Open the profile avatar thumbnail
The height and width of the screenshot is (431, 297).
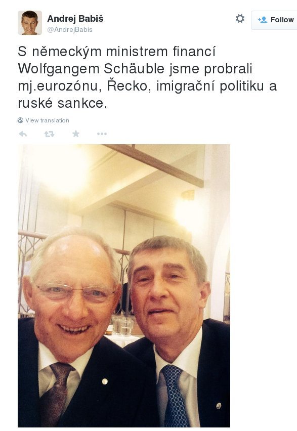pyautogui.click(x=30, y=23)
